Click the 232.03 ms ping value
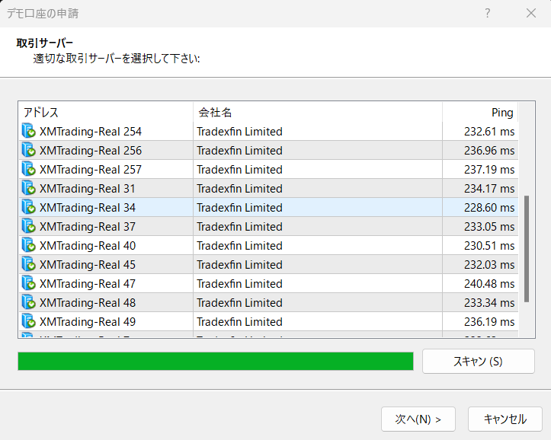 pos(489,265)
